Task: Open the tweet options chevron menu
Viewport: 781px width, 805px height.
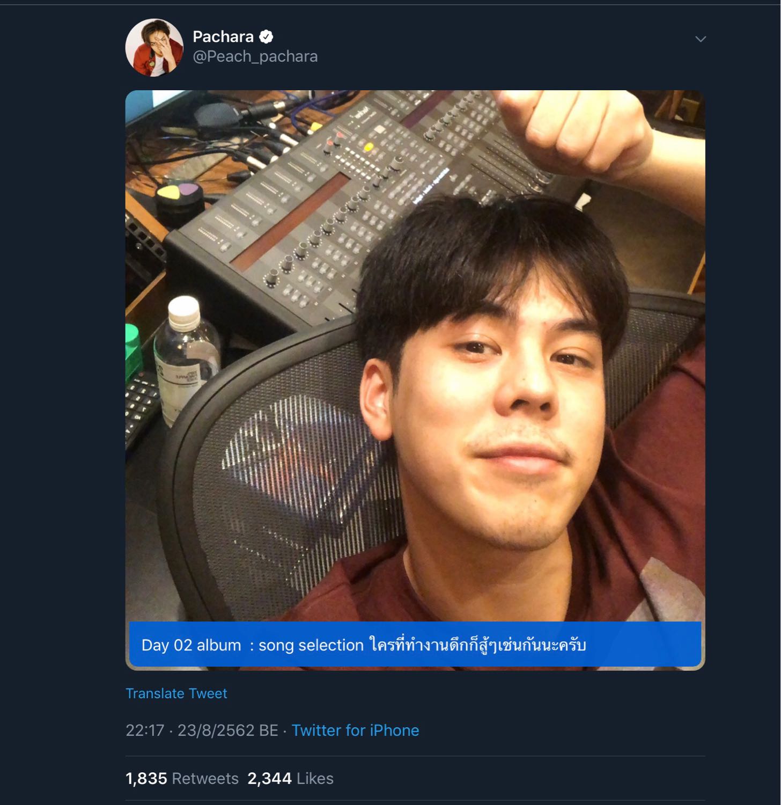Action: coord(700,39)
